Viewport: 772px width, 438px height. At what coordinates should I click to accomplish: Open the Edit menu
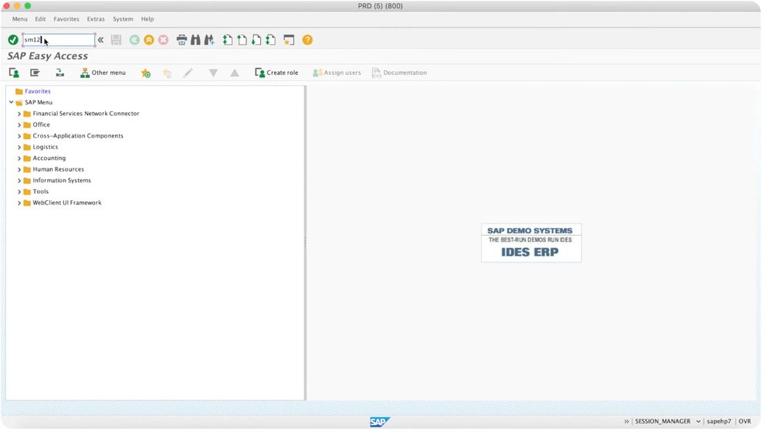[40, 19]
